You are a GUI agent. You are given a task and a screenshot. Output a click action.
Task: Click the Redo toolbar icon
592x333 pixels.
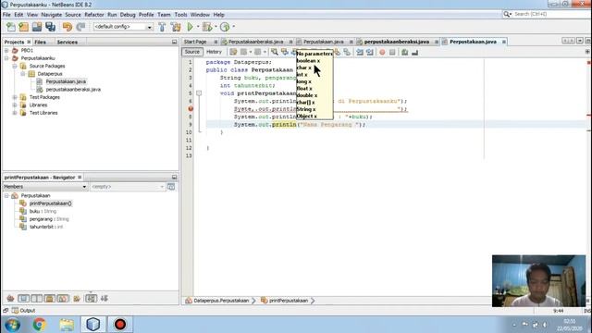(80, 27)
